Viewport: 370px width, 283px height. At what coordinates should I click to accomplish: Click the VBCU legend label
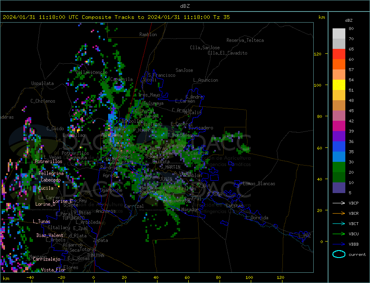click(x=354, y=234)
